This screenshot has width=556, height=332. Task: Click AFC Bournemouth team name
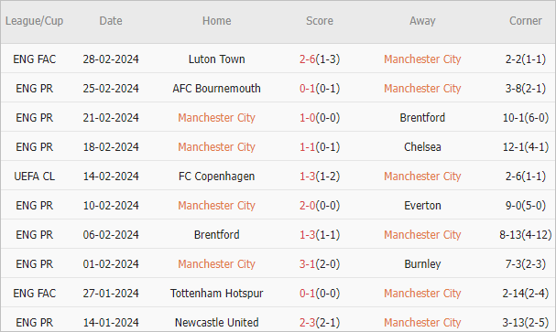click(217, 89)
